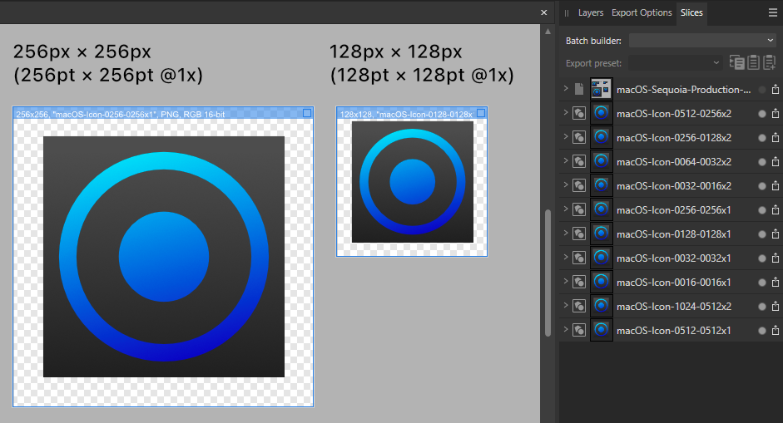Click the create preset clipboard plus icon

(770, 63)
